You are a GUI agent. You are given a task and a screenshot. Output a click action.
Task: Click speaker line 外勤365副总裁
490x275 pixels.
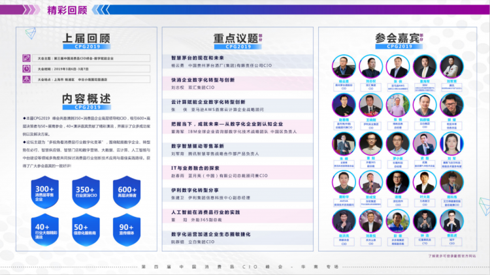point(197,219)
